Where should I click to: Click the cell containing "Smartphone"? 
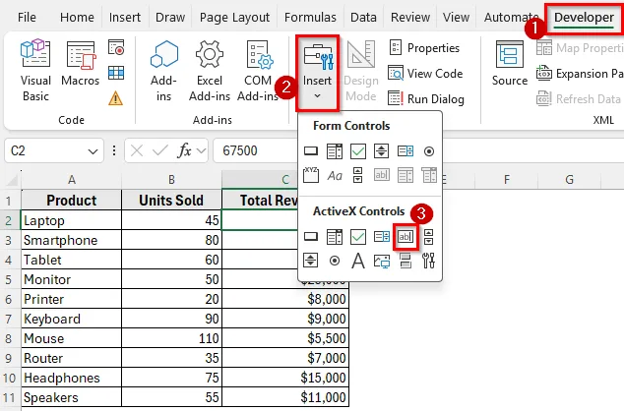(72, 240)
